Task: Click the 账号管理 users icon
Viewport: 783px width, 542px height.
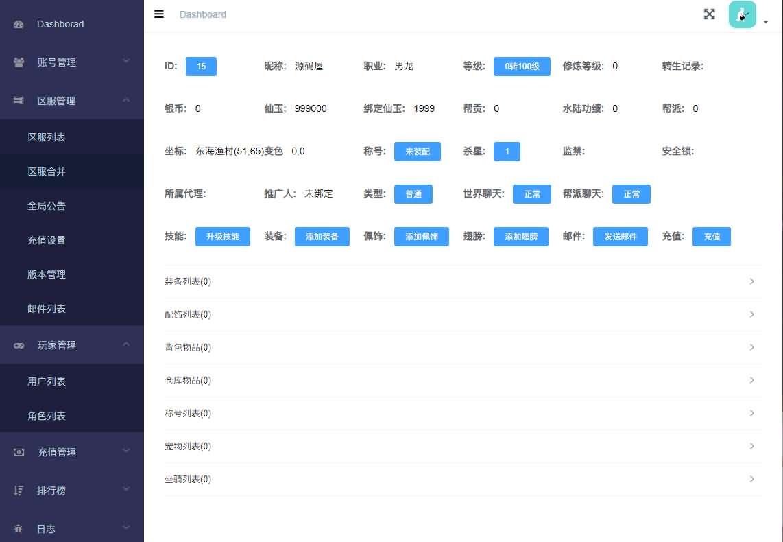Action: [x=19, y=62]
